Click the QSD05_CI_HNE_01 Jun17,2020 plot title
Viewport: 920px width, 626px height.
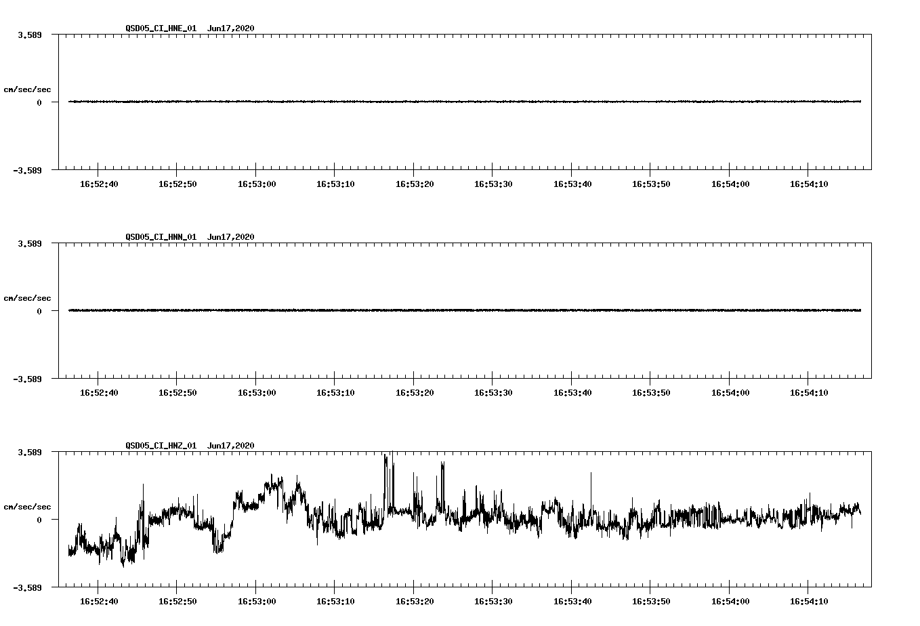[190, 28]
